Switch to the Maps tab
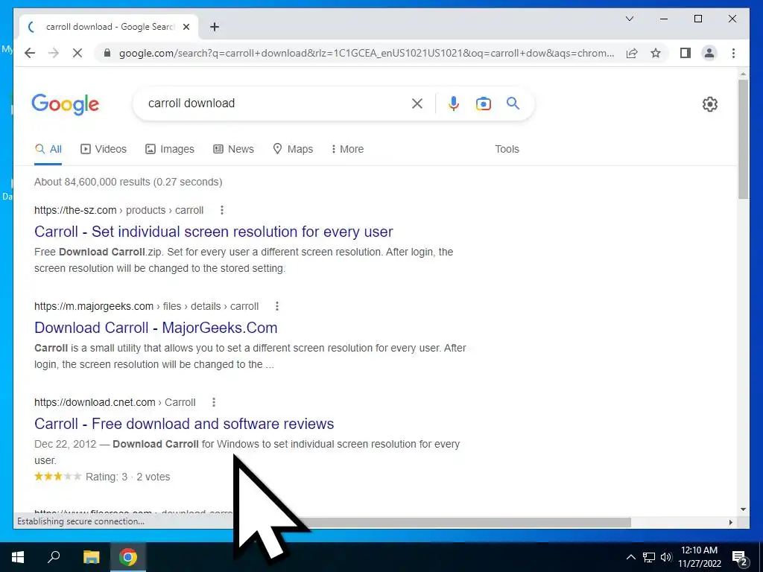 pyautogui.click(x=293, y=149)
